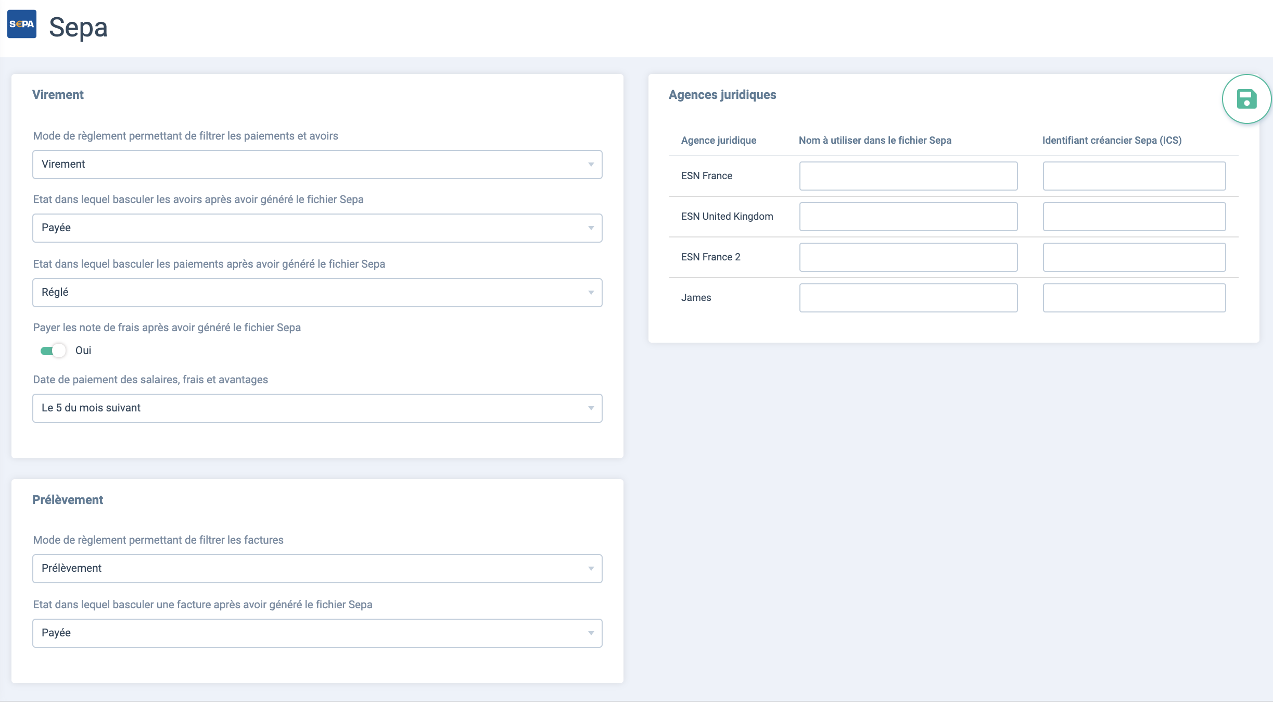The height and width of the screenshot is (702, 1273).
Task: Click the SEPA logo icon
Action: coord(22,24)
